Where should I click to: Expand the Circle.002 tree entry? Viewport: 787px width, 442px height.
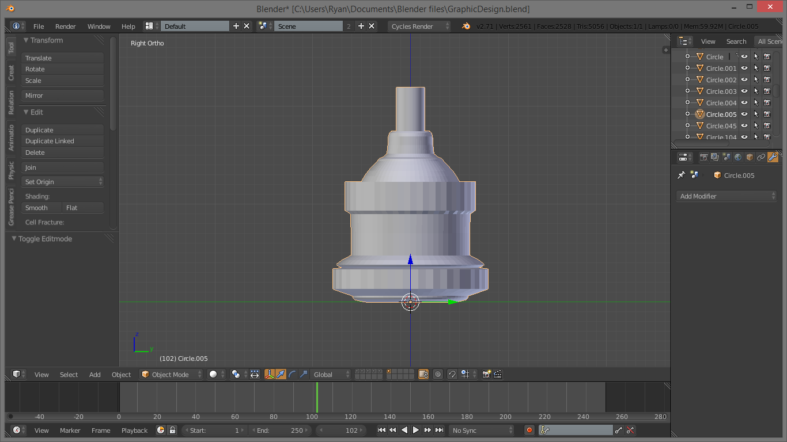tap(687, 79)
